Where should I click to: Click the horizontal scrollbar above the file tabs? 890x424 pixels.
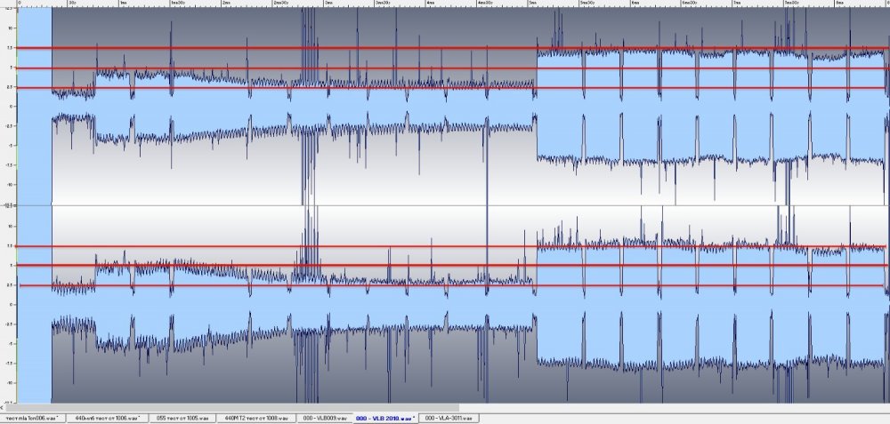click(x=445, y=407)
